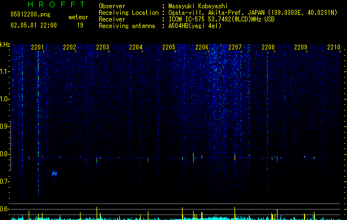This screenshot has height=220, width=347.
Task: Select the file name 05012200.png
Action: tap(30, 15)
